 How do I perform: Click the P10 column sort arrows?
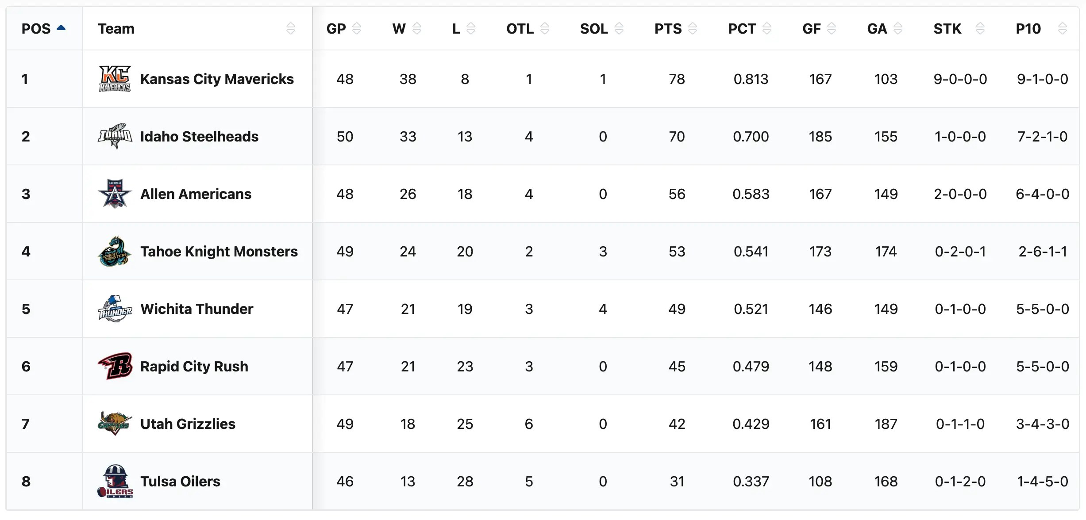pos(1062,29)
